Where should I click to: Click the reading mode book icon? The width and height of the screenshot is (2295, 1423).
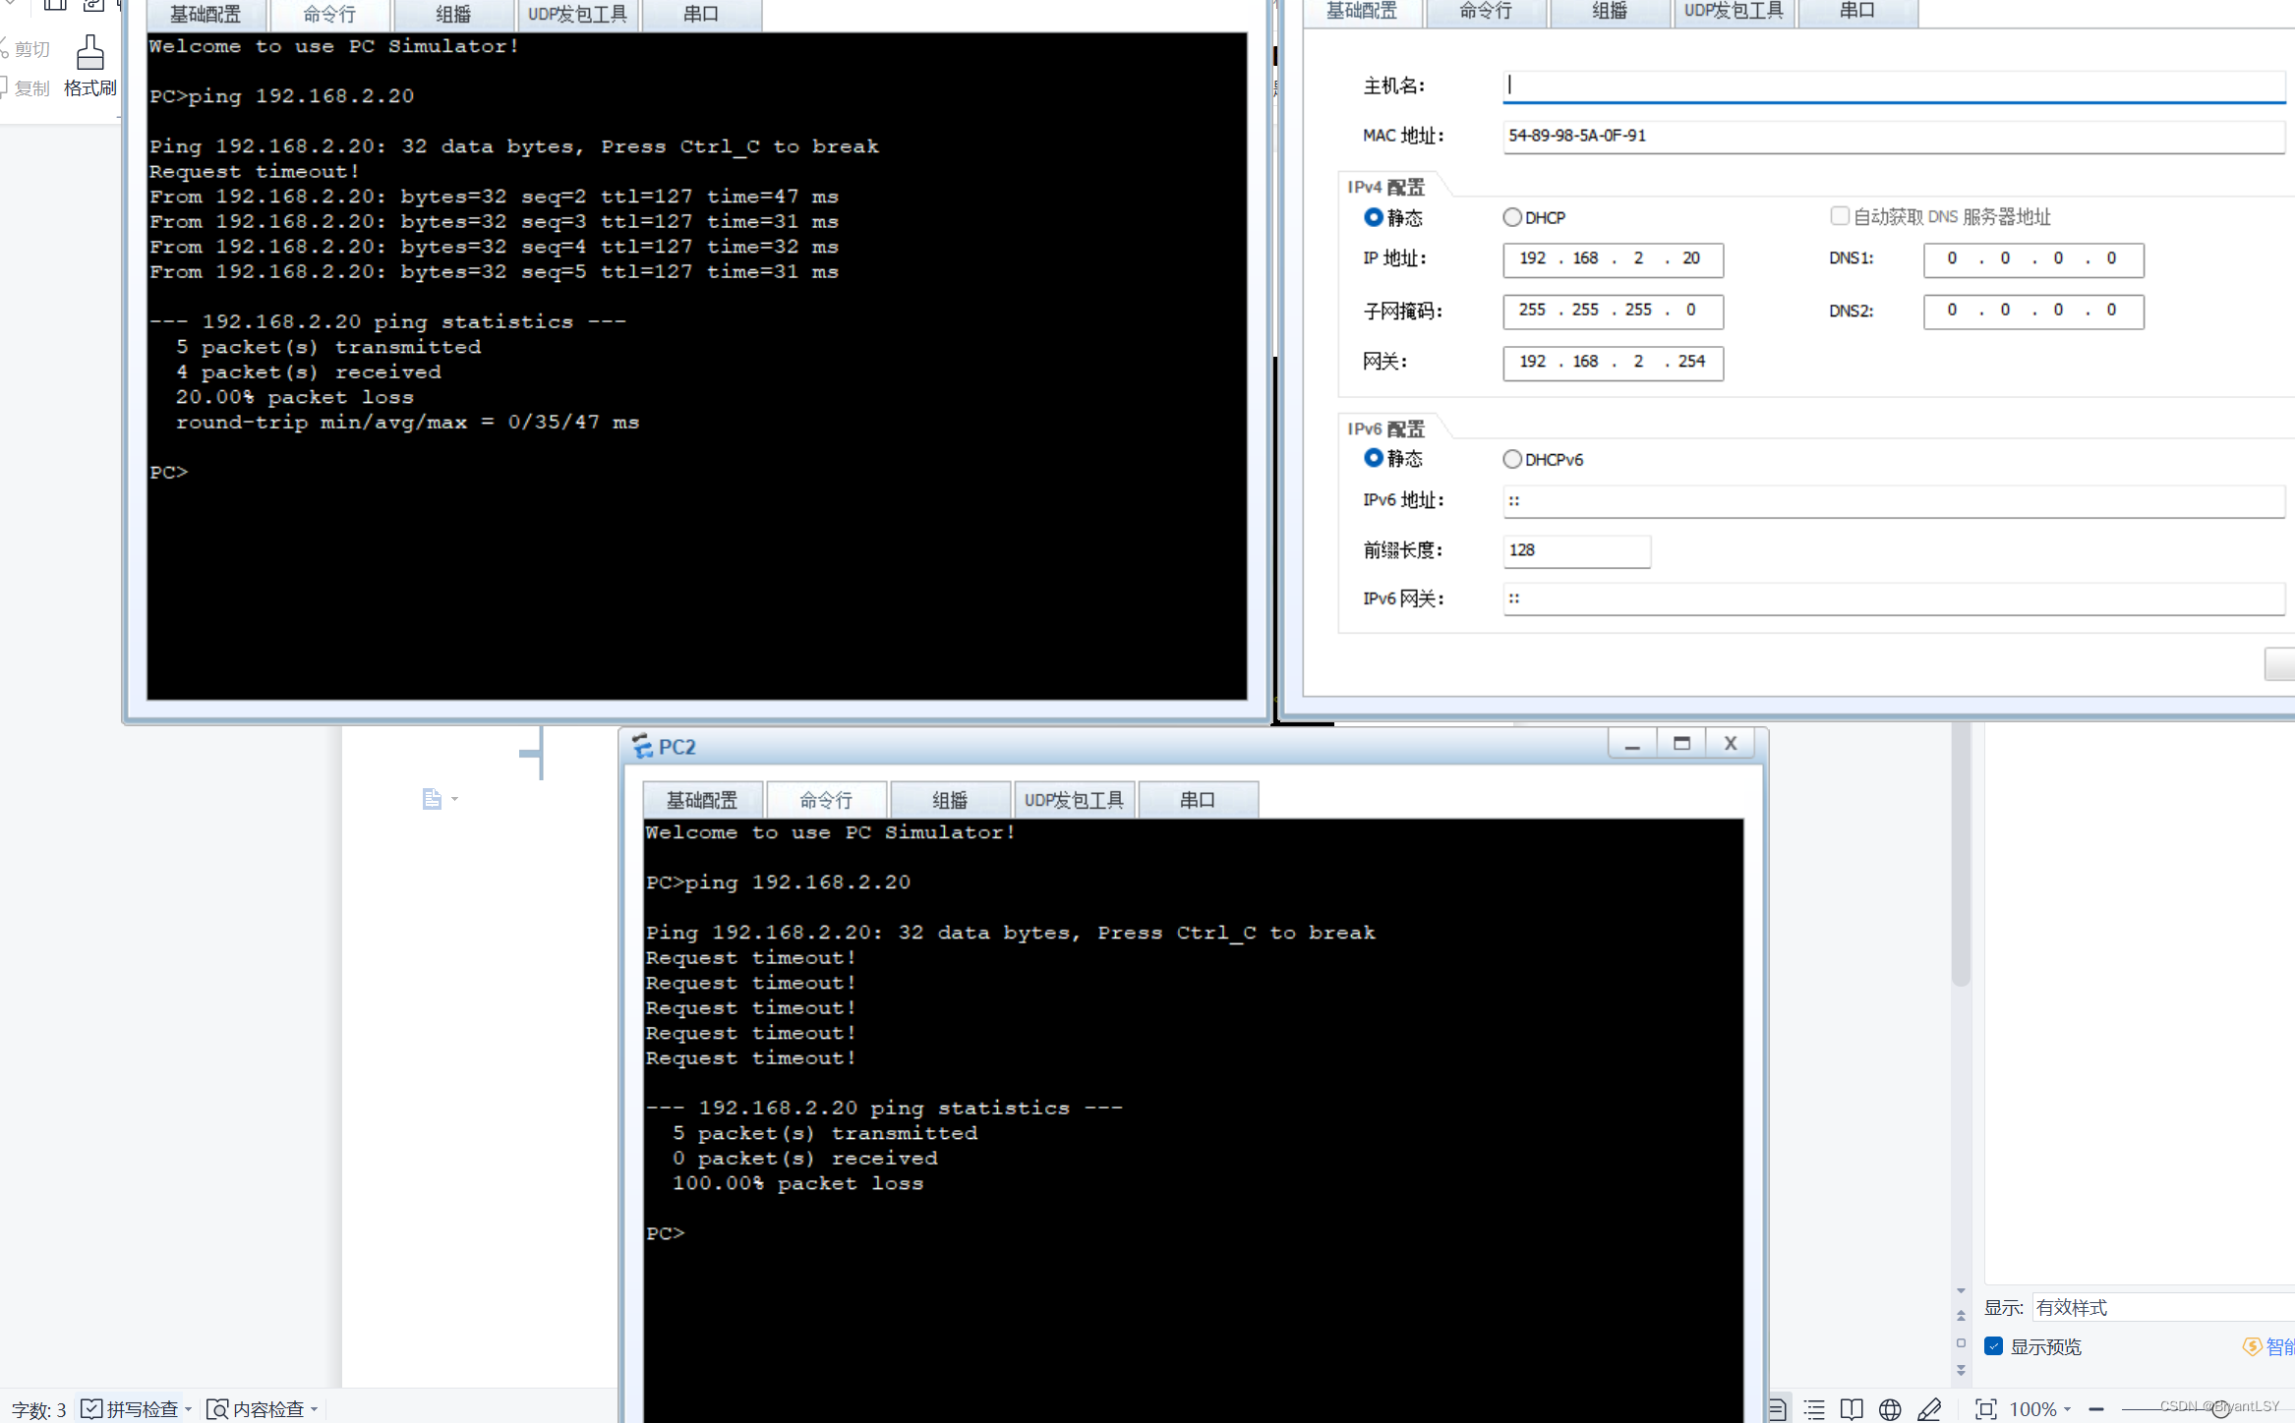1852,1409
